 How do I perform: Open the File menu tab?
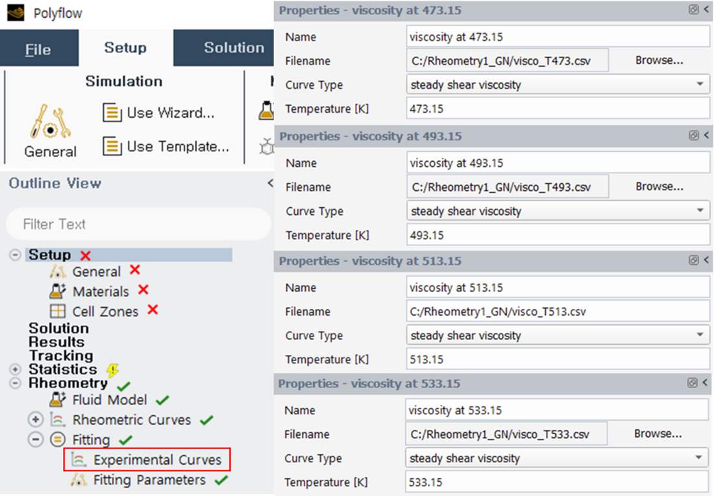pyautogui.click(x=38, y=49)
